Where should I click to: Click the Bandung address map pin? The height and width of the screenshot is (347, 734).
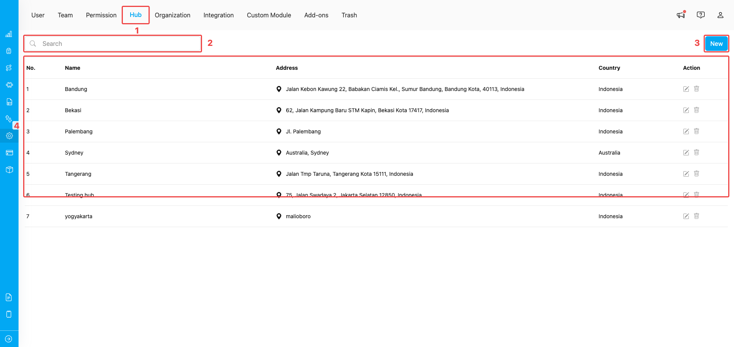point(279,89)
